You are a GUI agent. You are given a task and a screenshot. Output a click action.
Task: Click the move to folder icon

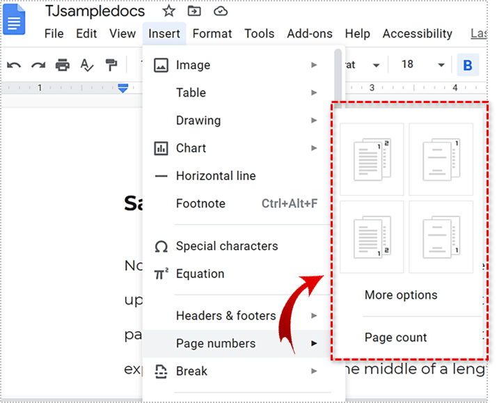194,11
